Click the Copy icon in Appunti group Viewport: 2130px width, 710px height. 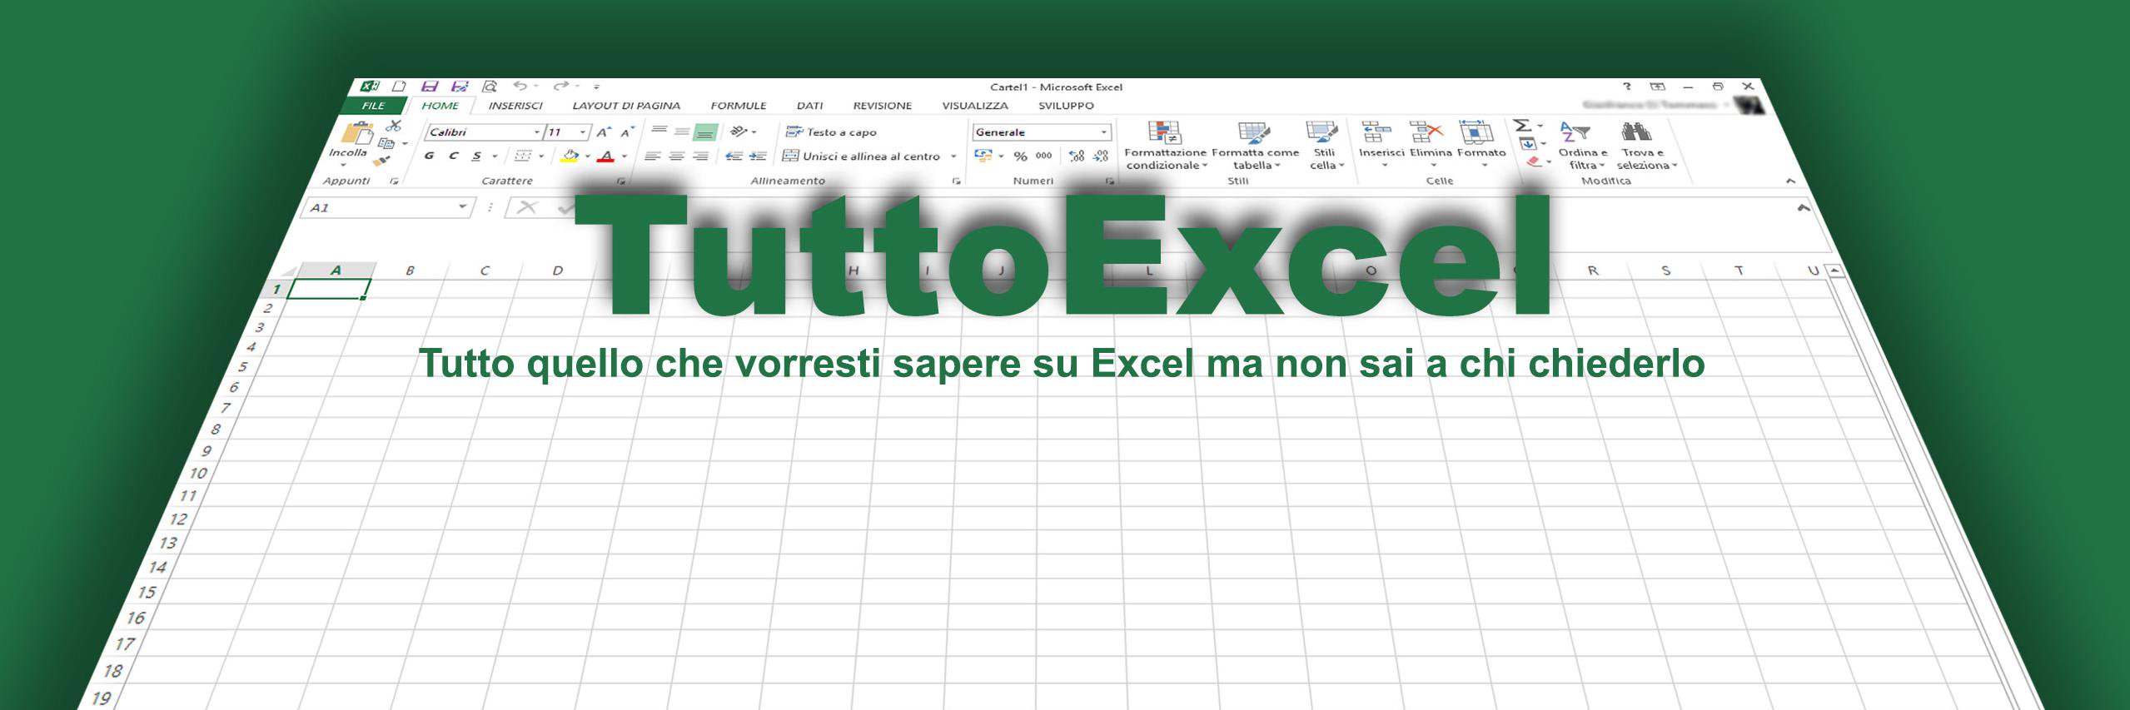[x=387, y=143]
